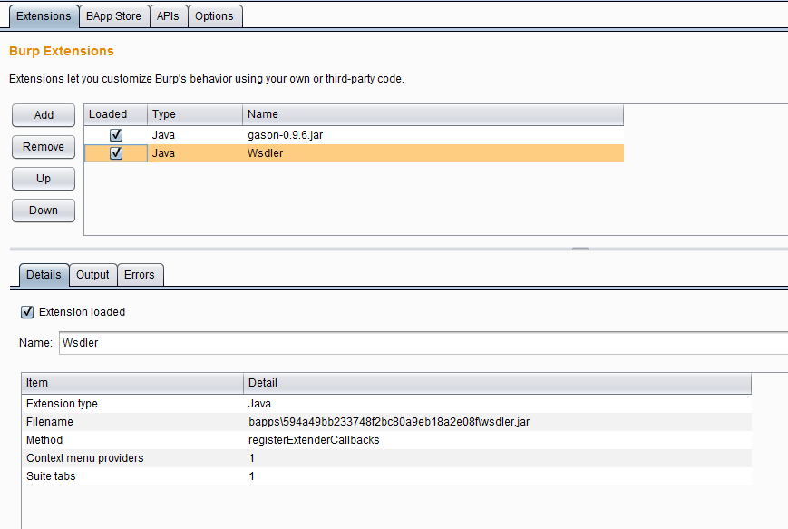Select the Details tab

coord(44,275)
